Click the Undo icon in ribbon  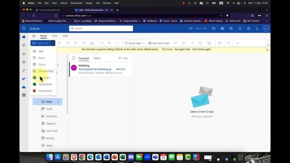pyautogui.click(x=228, y=43)
